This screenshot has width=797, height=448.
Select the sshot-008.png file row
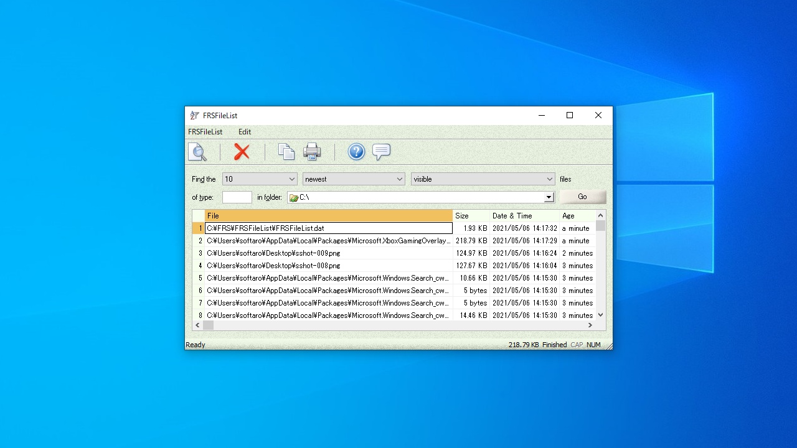[x=329, y=266]
